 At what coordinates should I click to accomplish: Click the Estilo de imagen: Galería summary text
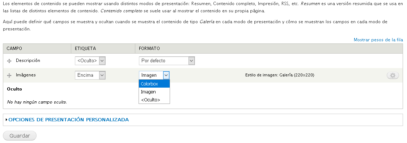[280, 75]
